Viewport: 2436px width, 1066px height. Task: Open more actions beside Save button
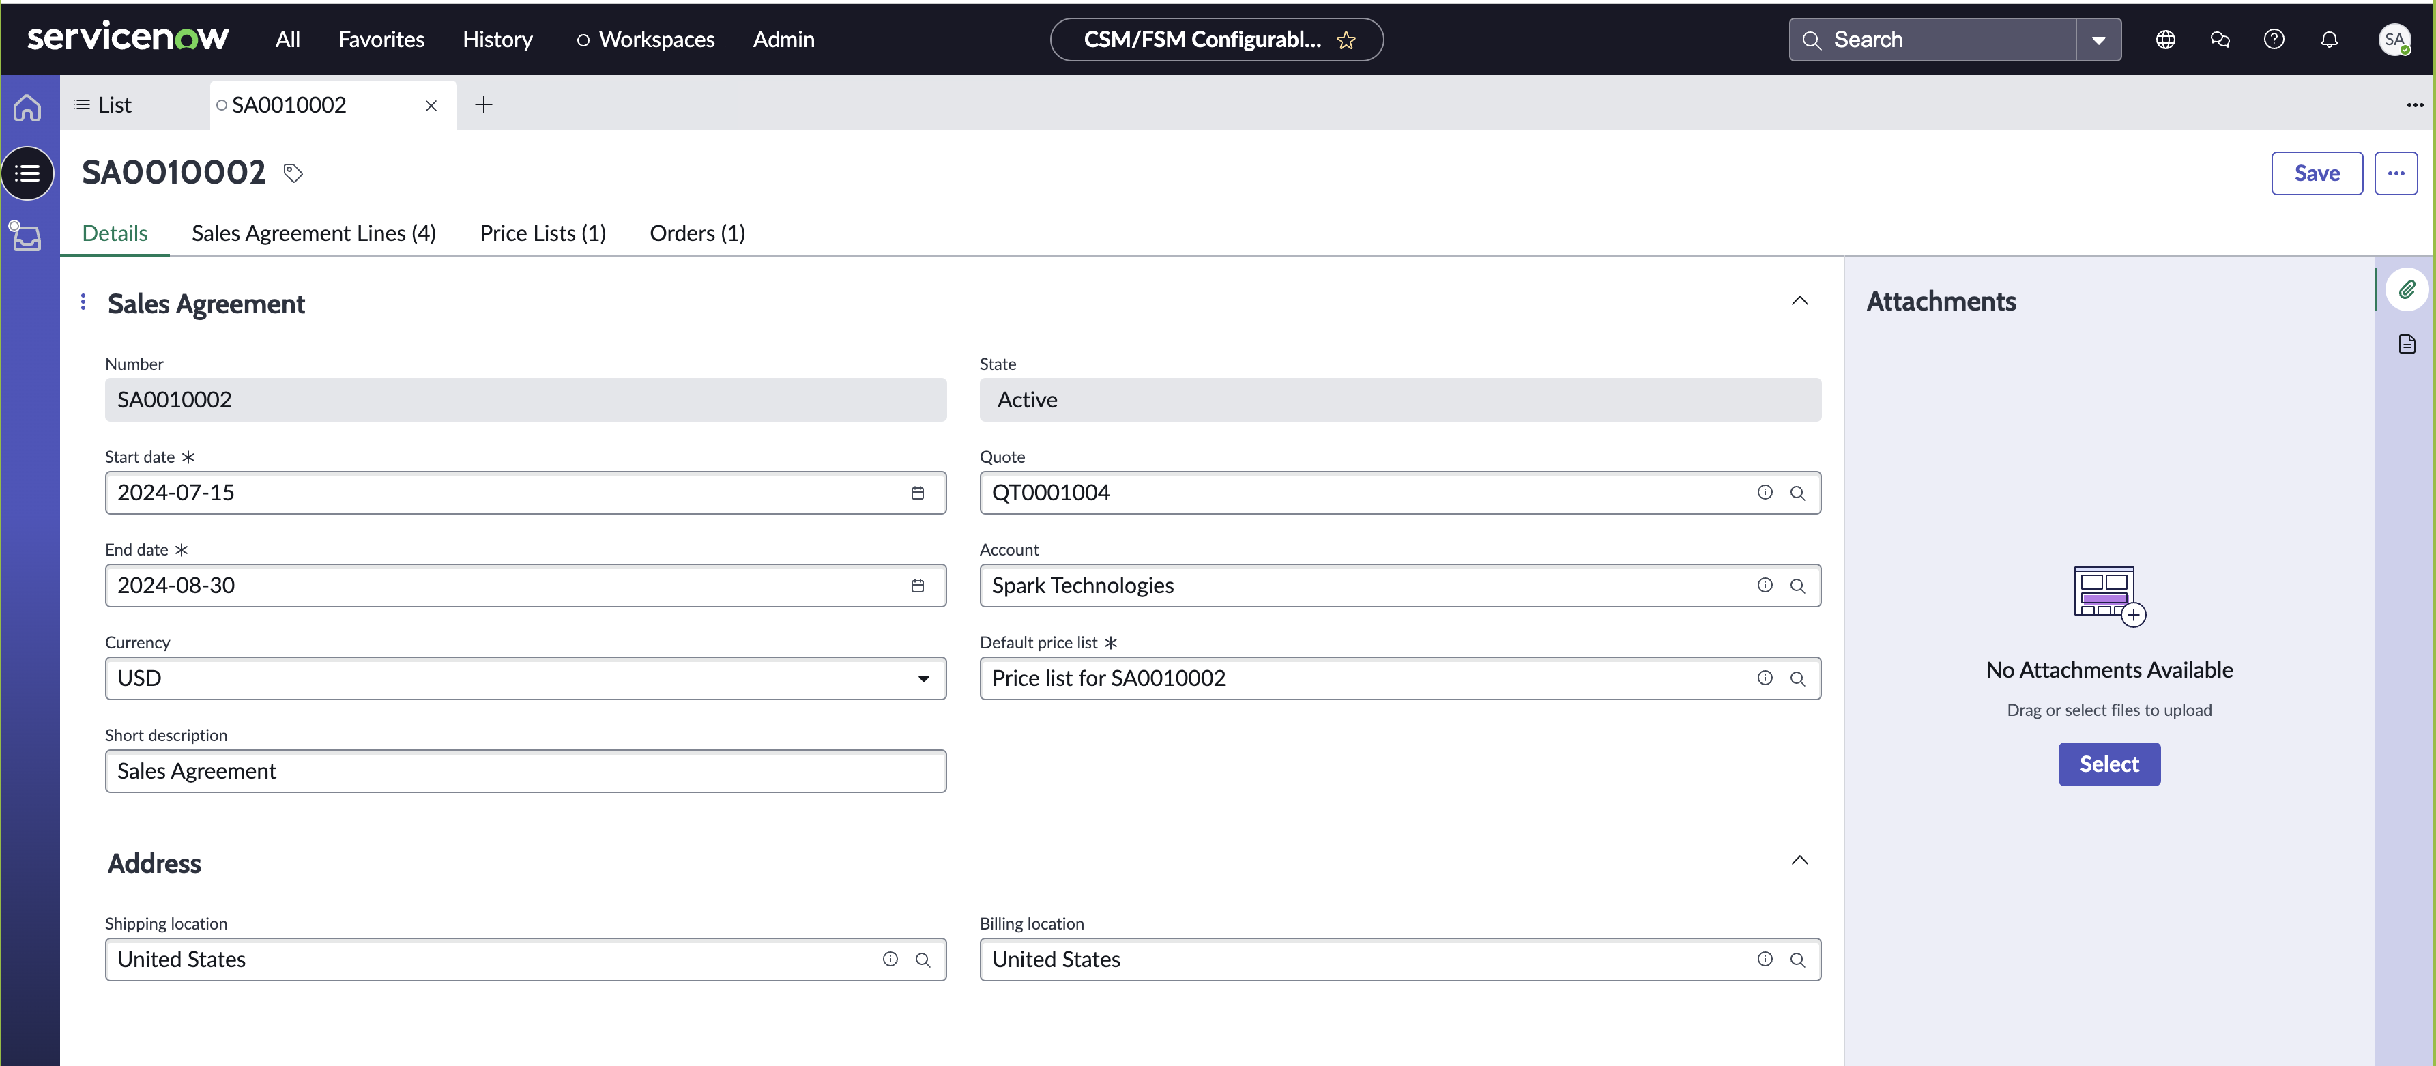(2395, 173)
